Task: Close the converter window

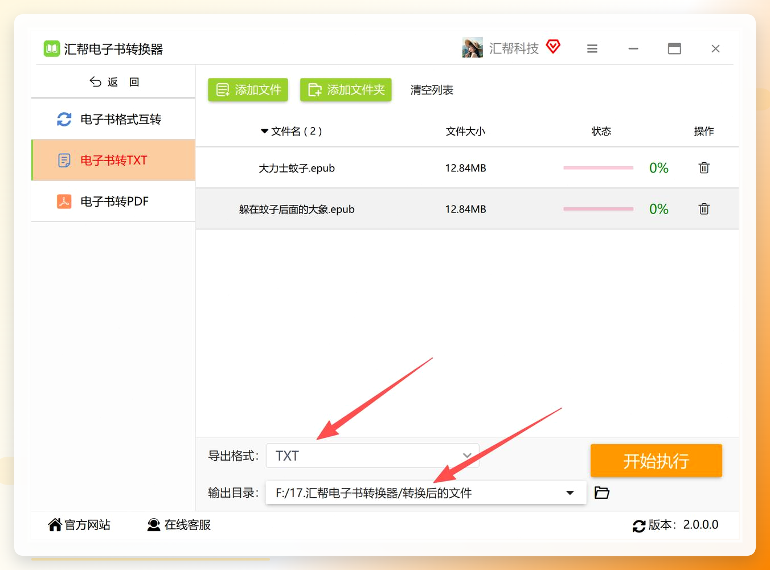Action: tap(716, 49)
